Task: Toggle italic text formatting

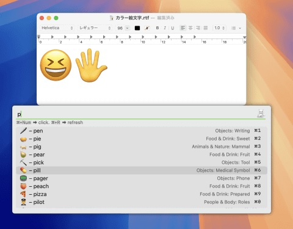Action: (x=165, y=28)
